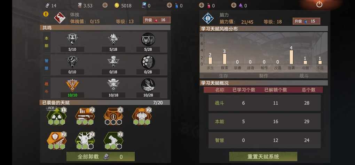Select the radiation ACE talent icon

coord(56,116)
